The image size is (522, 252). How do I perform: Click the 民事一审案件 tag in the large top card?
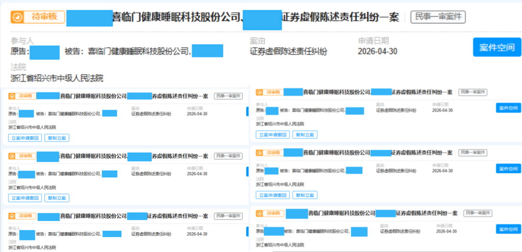coord(438,17)
